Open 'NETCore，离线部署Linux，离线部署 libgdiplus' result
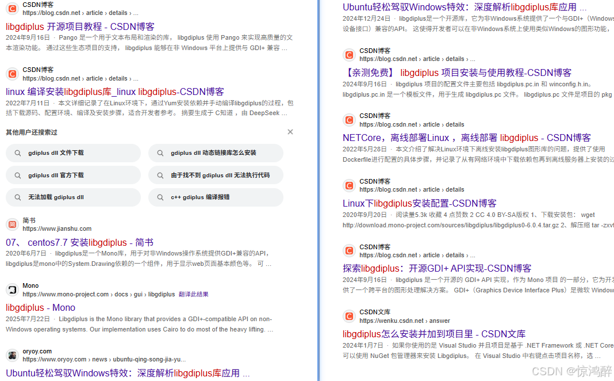 [467, 138]
